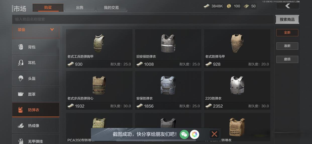
Task: Dismiss the screenshot share banner
Action: coord(214,134)
